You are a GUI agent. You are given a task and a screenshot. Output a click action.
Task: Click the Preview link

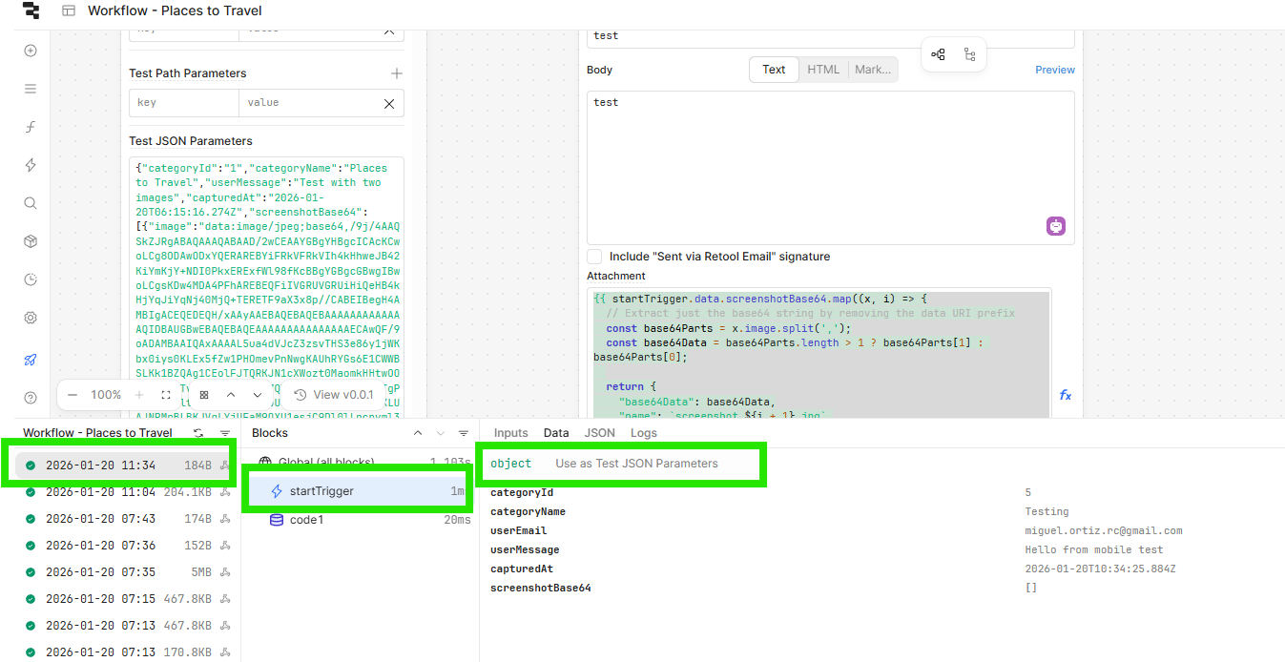click(x=1054, y=70)
